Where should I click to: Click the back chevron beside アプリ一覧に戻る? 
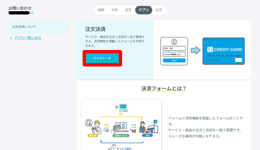(11, 38)
